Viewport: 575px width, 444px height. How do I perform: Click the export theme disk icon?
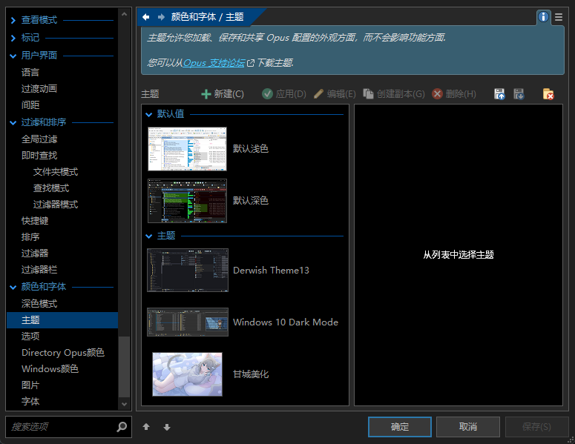pyautogui.click(x=519, y=94)
